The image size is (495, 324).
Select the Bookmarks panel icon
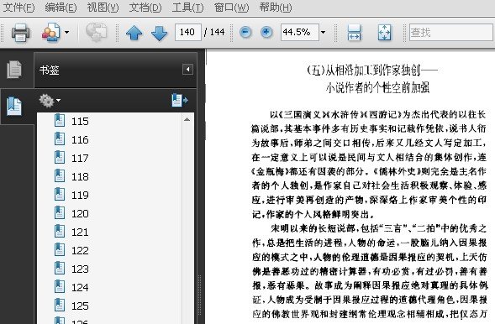click(14, 106)
